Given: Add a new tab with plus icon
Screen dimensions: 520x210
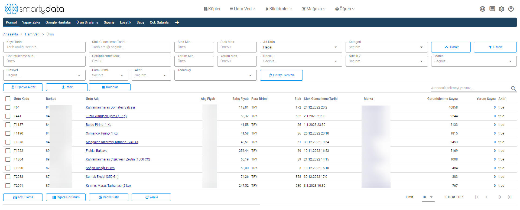Looking at the screenshot, I should 177,22.
